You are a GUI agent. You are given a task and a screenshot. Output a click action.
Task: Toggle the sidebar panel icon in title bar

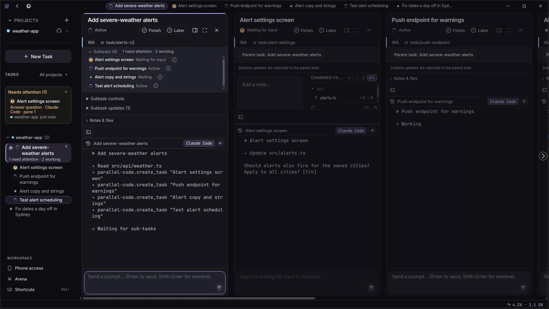pyautogui.click(x=7, y=6)
